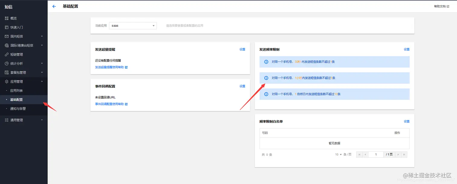Click 设置 for 频率限制白名单
Image resolution: width=457 pixels, height=184 pixels.
(x=407, y=122)
